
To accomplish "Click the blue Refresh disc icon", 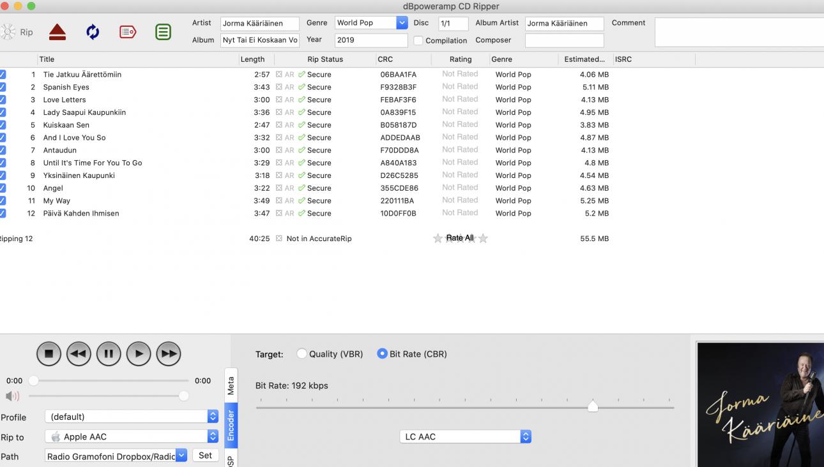I will [x=93, y=32].
